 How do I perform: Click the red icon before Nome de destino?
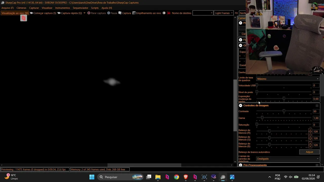[169, 13]
